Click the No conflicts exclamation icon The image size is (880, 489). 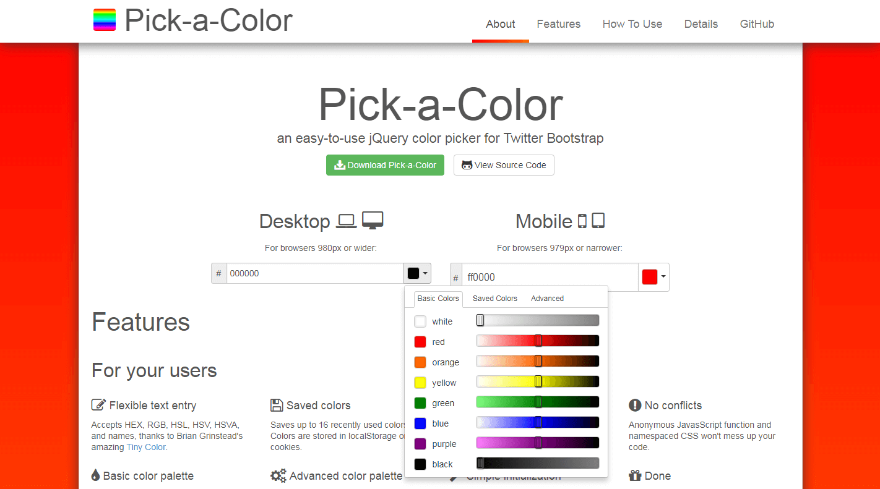[635, 405]
